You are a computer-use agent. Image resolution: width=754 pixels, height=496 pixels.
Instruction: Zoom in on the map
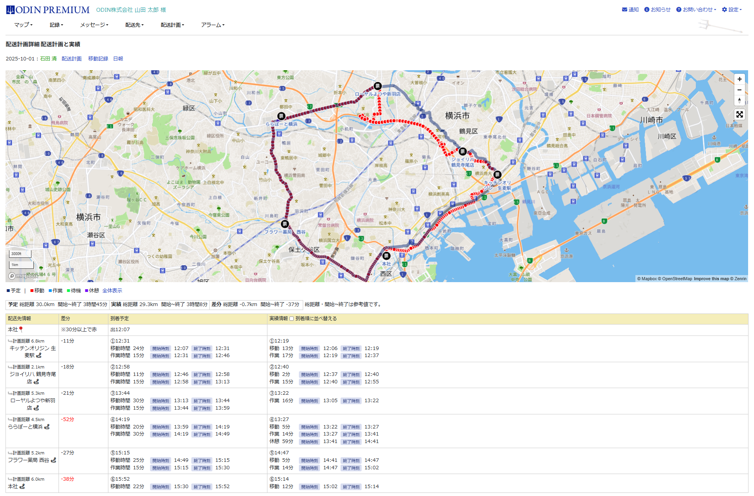[x=739, y=79]
